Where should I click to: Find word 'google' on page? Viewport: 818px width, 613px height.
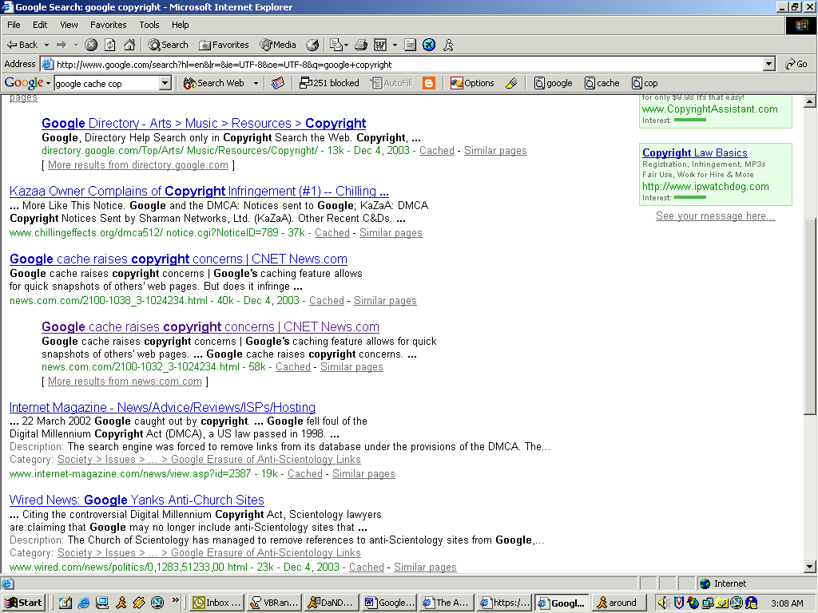click(553, 83)
